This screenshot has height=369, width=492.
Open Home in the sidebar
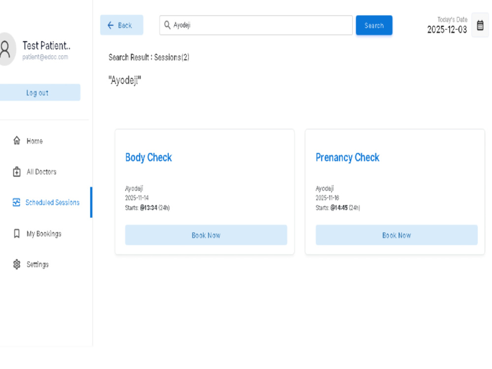[34, 141]
